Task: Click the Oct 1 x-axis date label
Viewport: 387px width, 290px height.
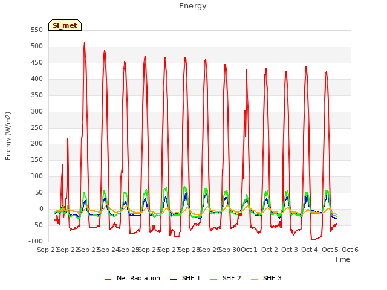Action: coord(249,250)
